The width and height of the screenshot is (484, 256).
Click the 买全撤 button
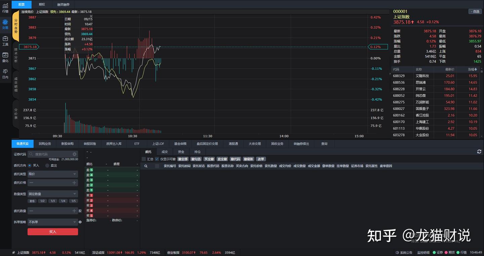point(209,159)
